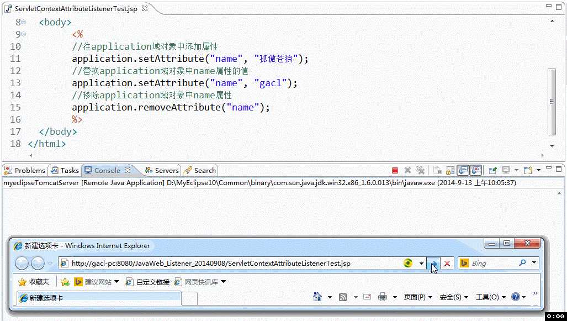567x321 pixels.
Task: Click Remove All Terminated Launches double-X icon
Action: pyautogui.click(x=420, y=170)
